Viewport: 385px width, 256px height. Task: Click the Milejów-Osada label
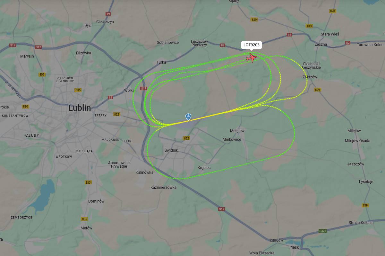point(357,141)
